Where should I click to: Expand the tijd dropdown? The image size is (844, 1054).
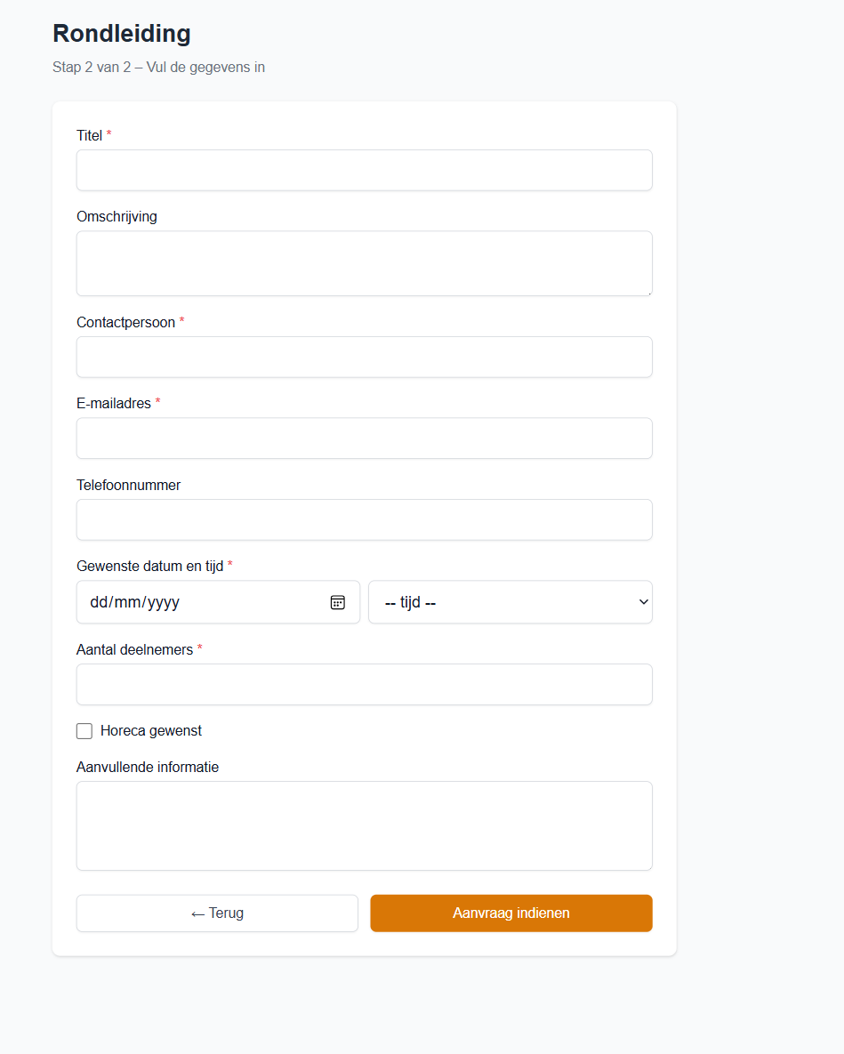click(x=510, y=602)
